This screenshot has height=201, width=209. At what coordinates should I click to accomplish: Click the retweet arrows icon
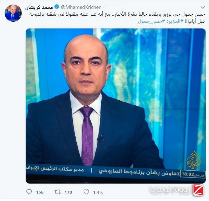click(x=58, y=192)
